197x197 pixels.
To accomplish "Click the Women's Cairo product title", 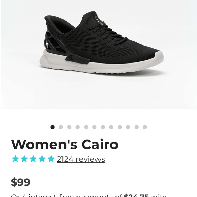I will pos(65,144).
